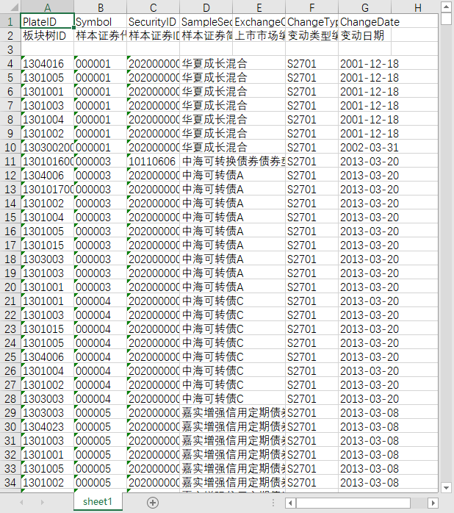Select the row 10 header
The image size is (454, 513).
coord(10,147)
